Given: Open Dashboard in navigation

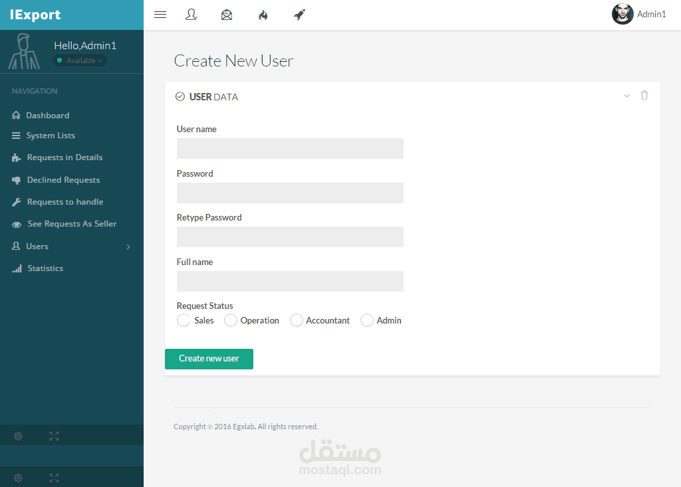Looking at the screenshot, I should (48, 116).
